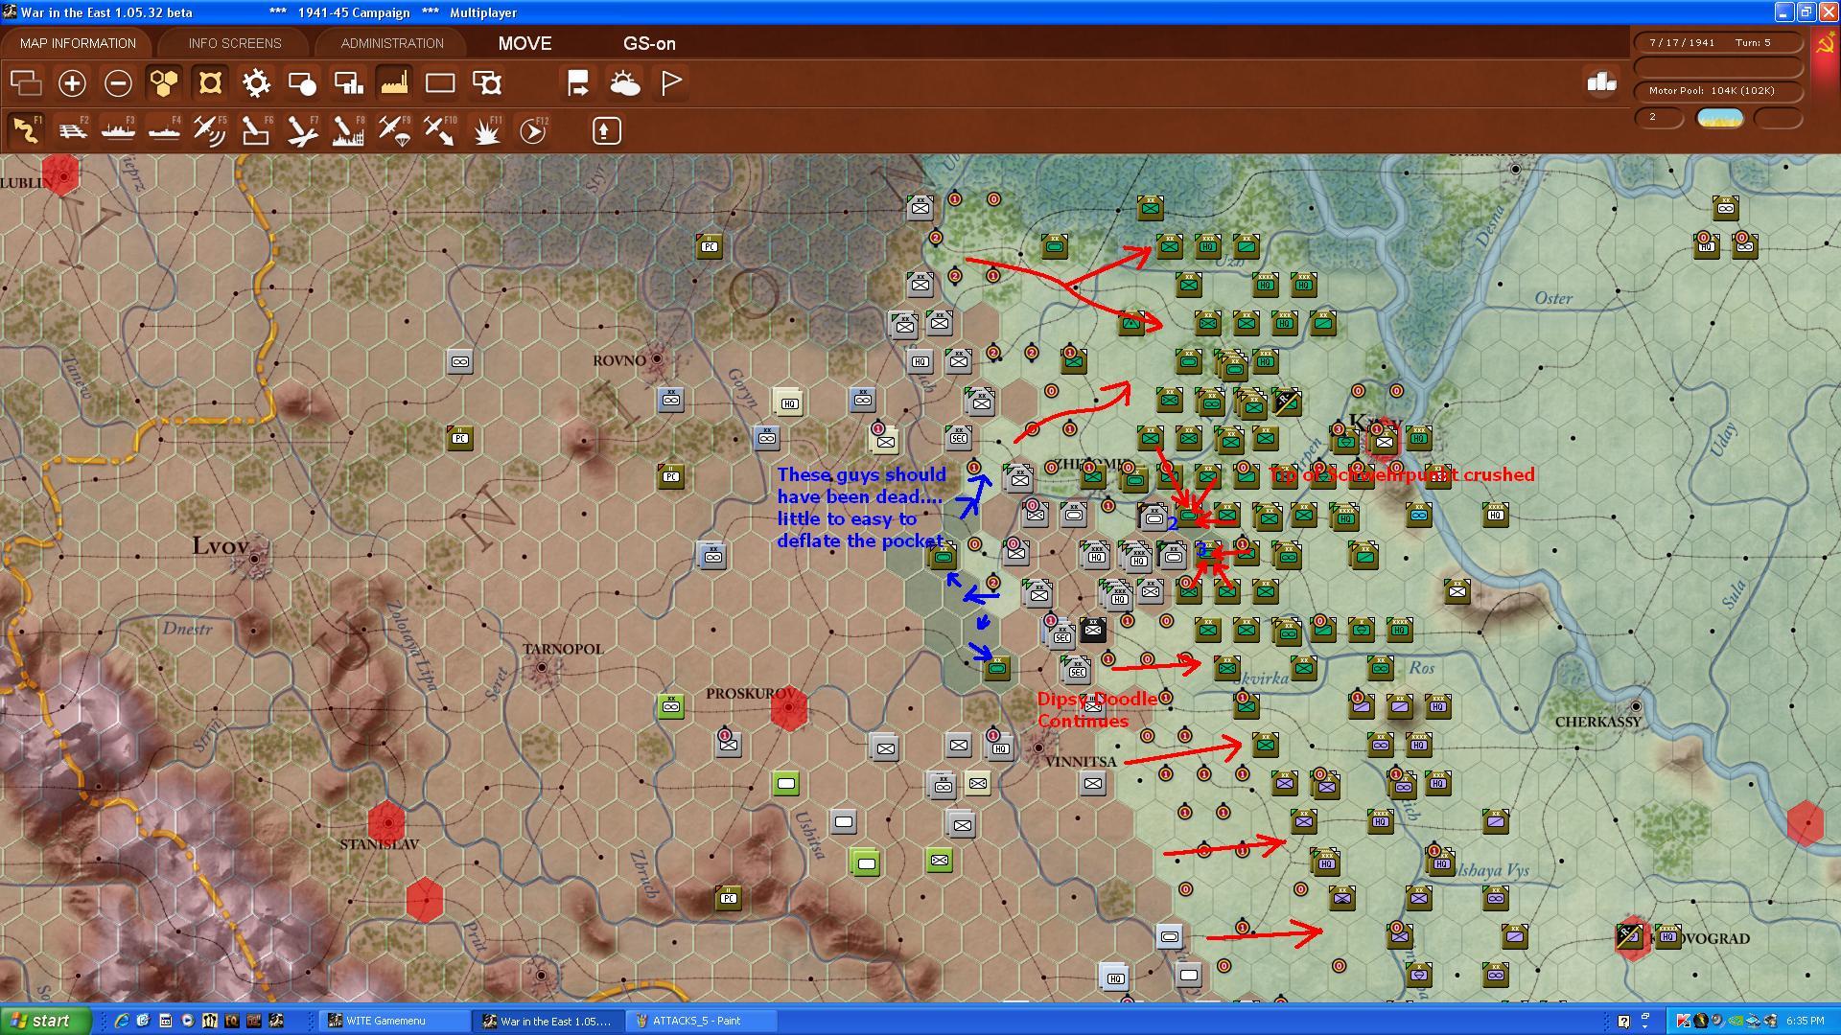The height and width of the screenshot is (1035, 1841).
Task: Open the INFO SCREENS tab
Action: pos(235,43)
